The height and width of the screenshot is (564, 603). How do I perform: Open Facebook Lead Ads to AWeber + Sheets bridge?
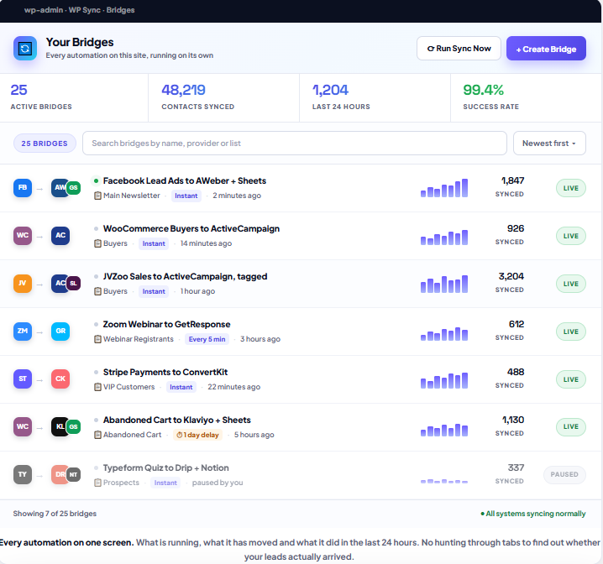(185, 181)
